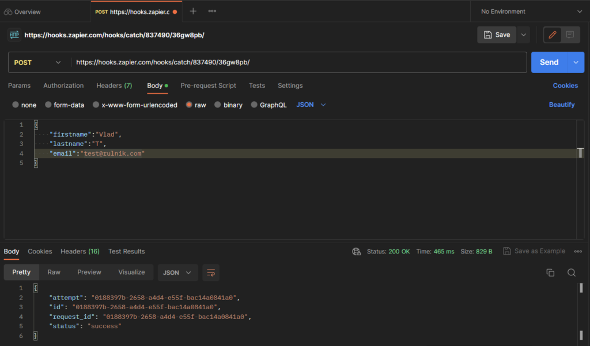Open the comments icon
The image size is (590, 346).
coord(570,34)
